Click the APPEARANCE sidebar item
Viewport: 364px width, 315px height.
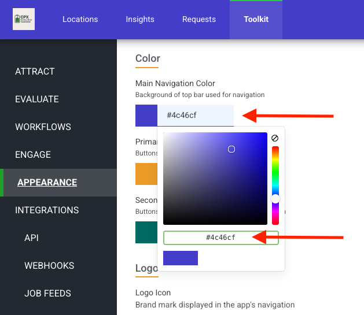coord(47,183)
